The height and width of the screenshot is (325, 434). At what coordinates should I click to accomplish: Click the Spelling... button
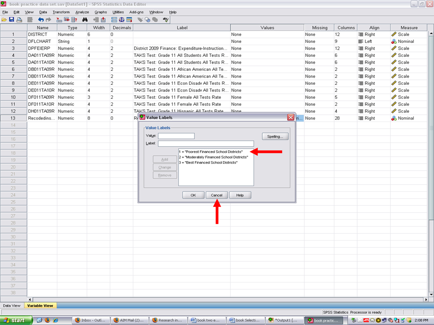tap(275, 136)
